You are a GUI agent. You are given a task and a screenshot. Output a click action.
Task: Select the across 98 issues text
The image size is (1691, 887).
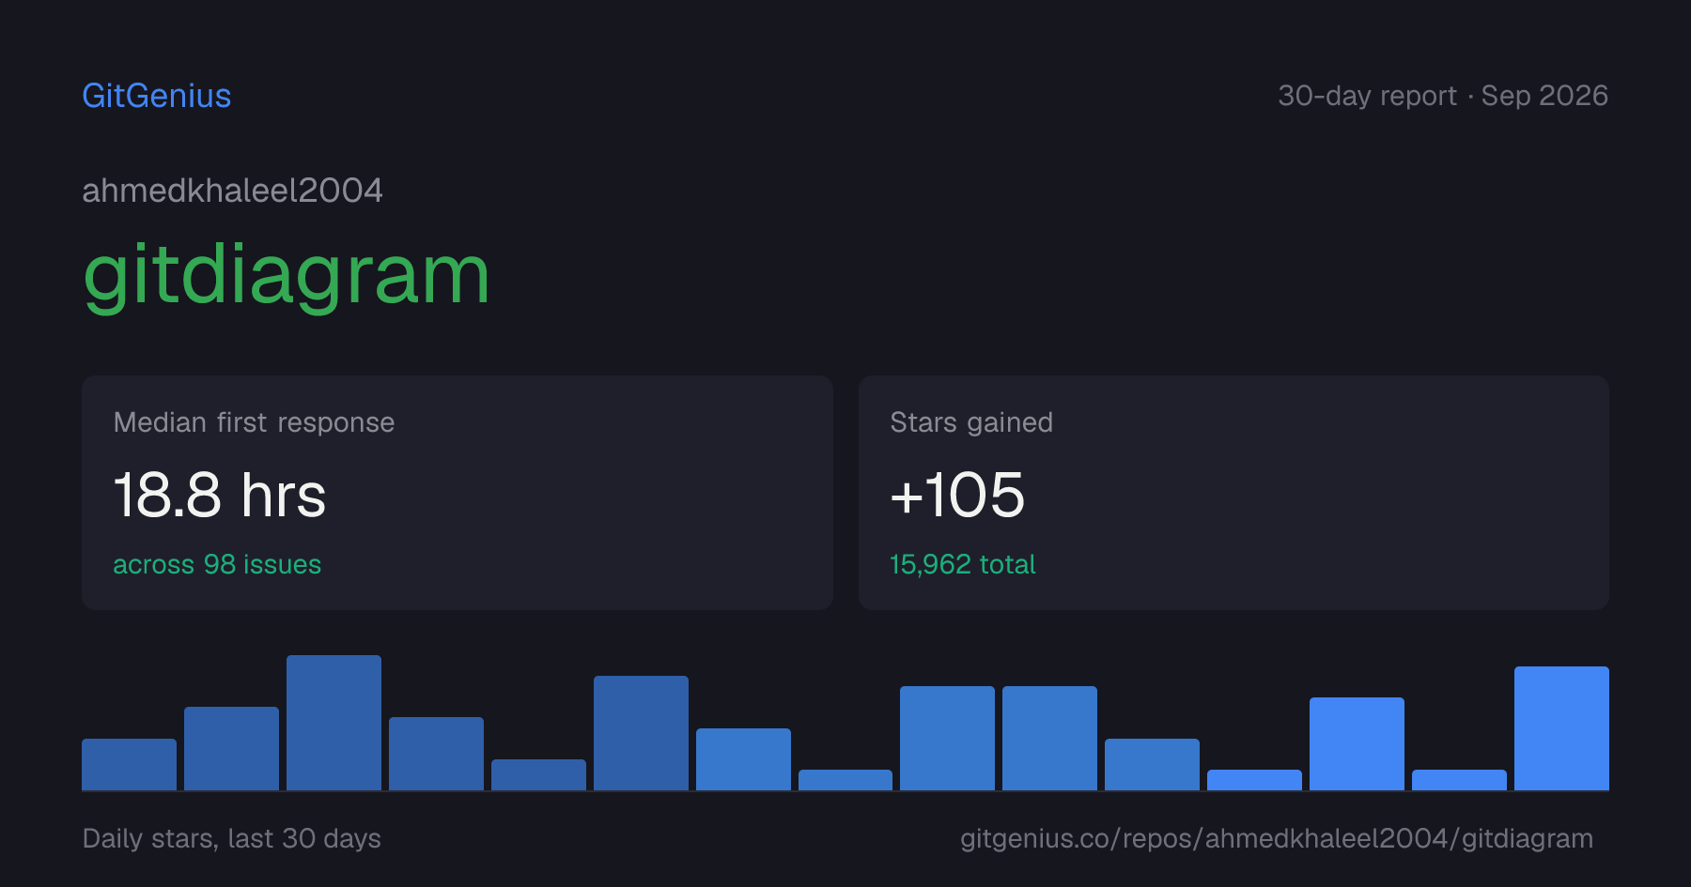pyautogui.click(x=217, y=564)
